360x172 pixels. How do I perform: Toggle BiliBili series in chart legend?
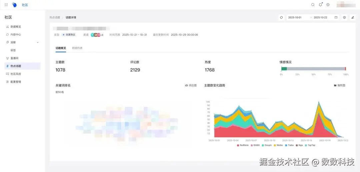(x=255, y=145)
